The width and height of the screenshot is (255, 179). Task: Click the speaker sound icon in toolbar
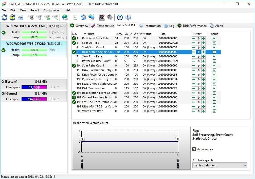tap(110, 17)
